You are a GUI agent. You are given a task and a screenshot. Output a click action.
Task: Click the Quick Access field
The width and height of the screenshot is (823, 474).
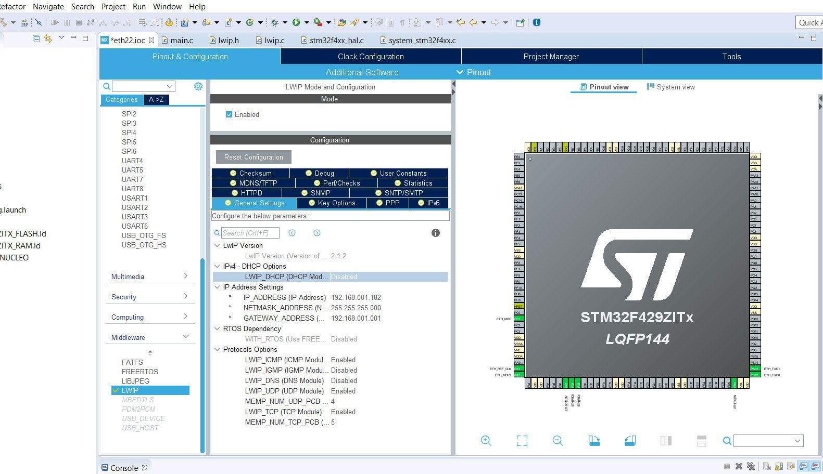click(809, 22)
